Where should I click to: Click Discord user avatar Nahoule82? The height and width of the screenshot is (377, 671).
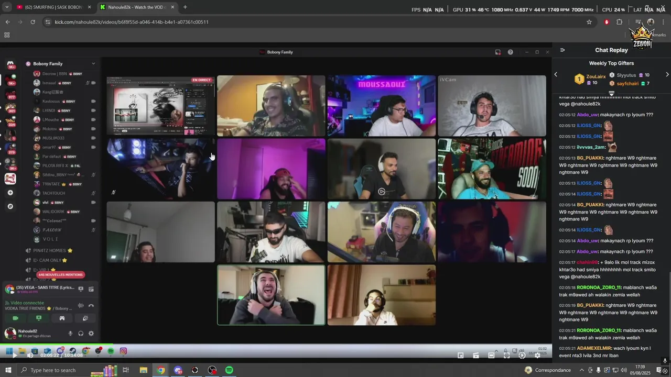[10, 333]
